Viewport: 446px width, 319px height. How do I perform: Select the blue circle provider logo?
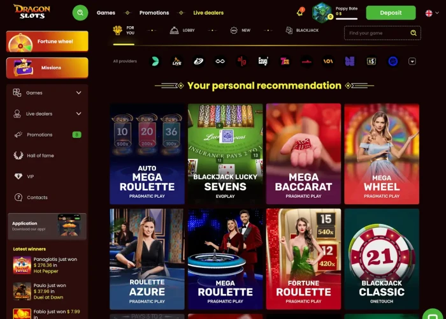point(393,61)
